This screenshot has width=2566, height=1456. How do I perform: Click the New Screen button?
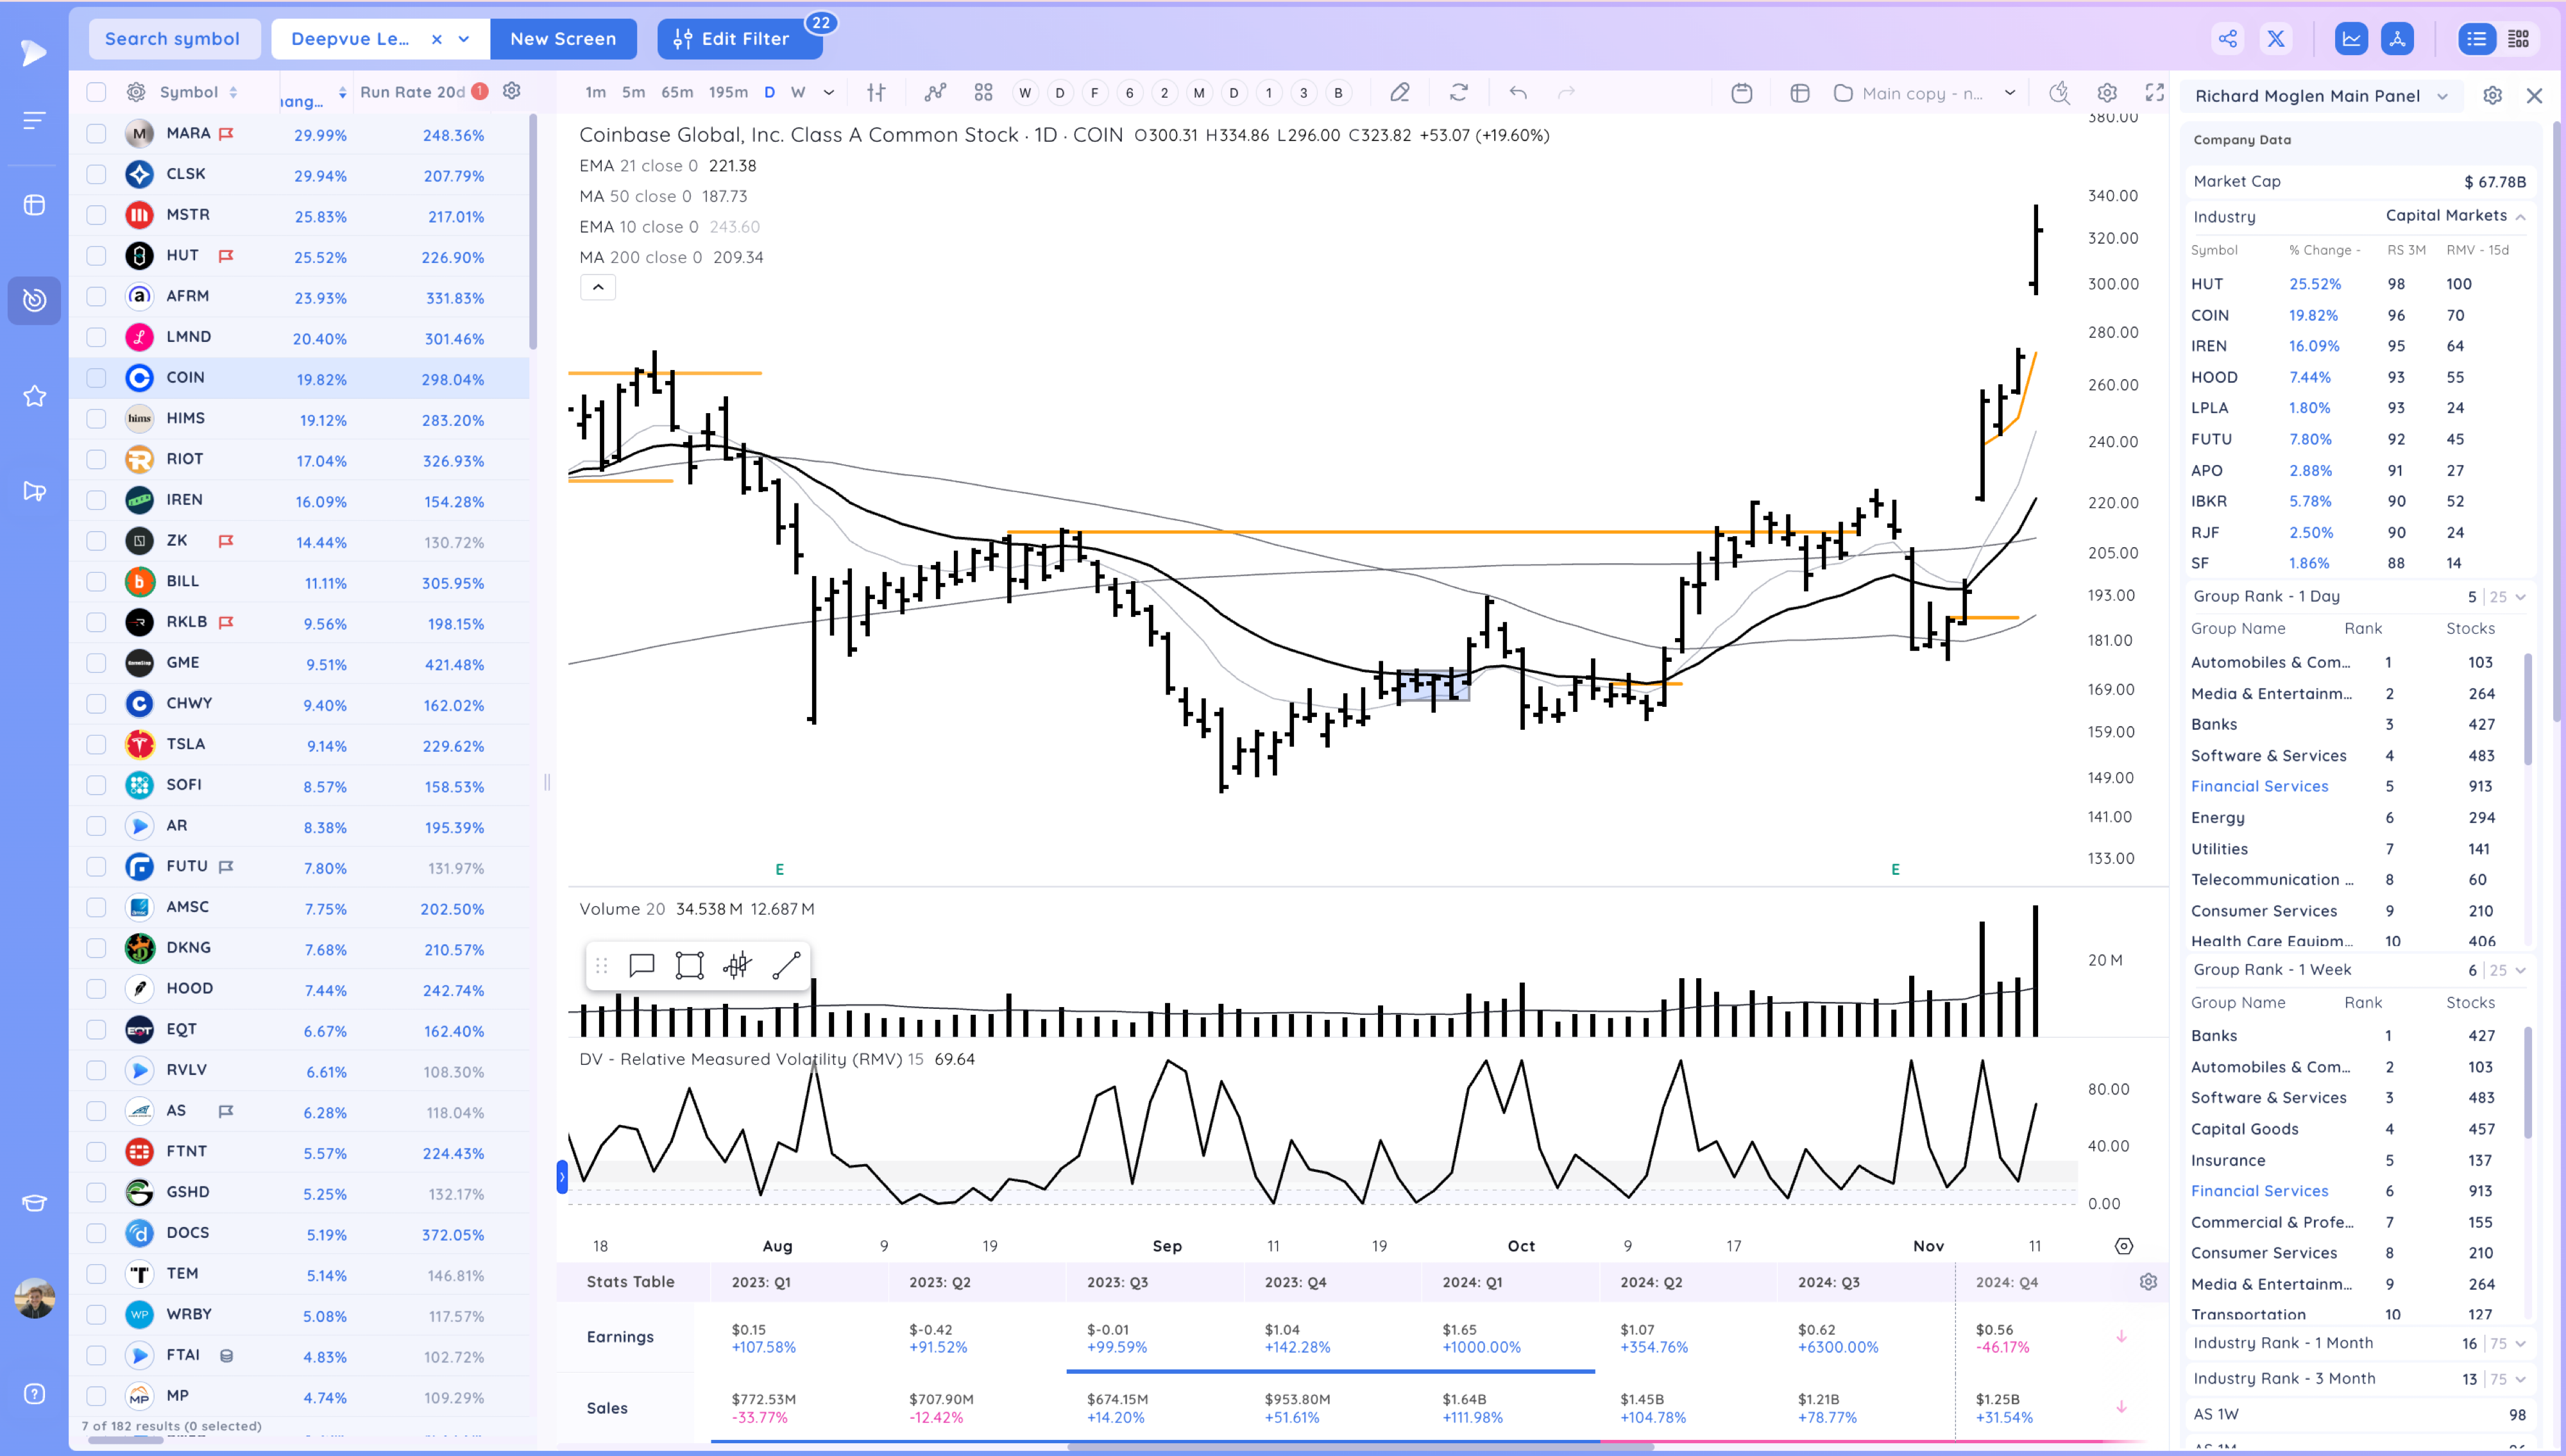point(563,39)
